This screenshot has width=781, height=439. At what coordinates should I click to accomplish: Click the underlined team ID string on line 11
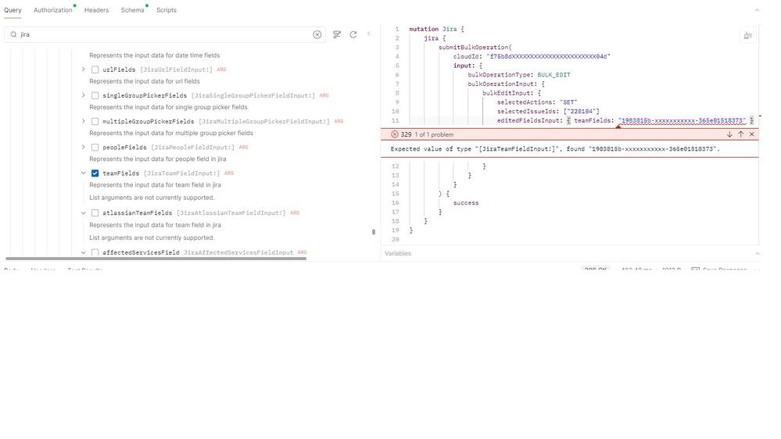[682, 120]
